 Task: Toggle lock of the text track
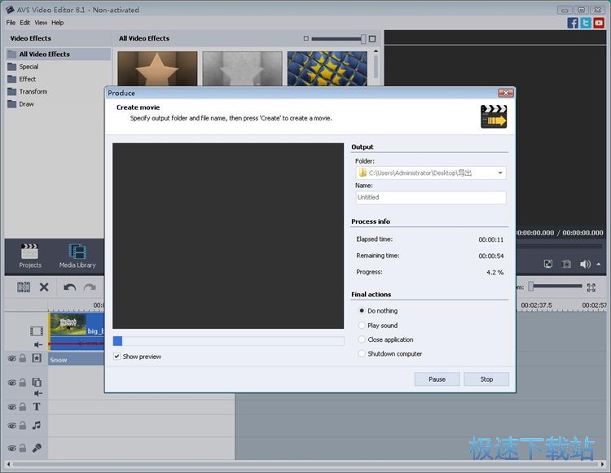pyautogui.click(x=23, y=407)
